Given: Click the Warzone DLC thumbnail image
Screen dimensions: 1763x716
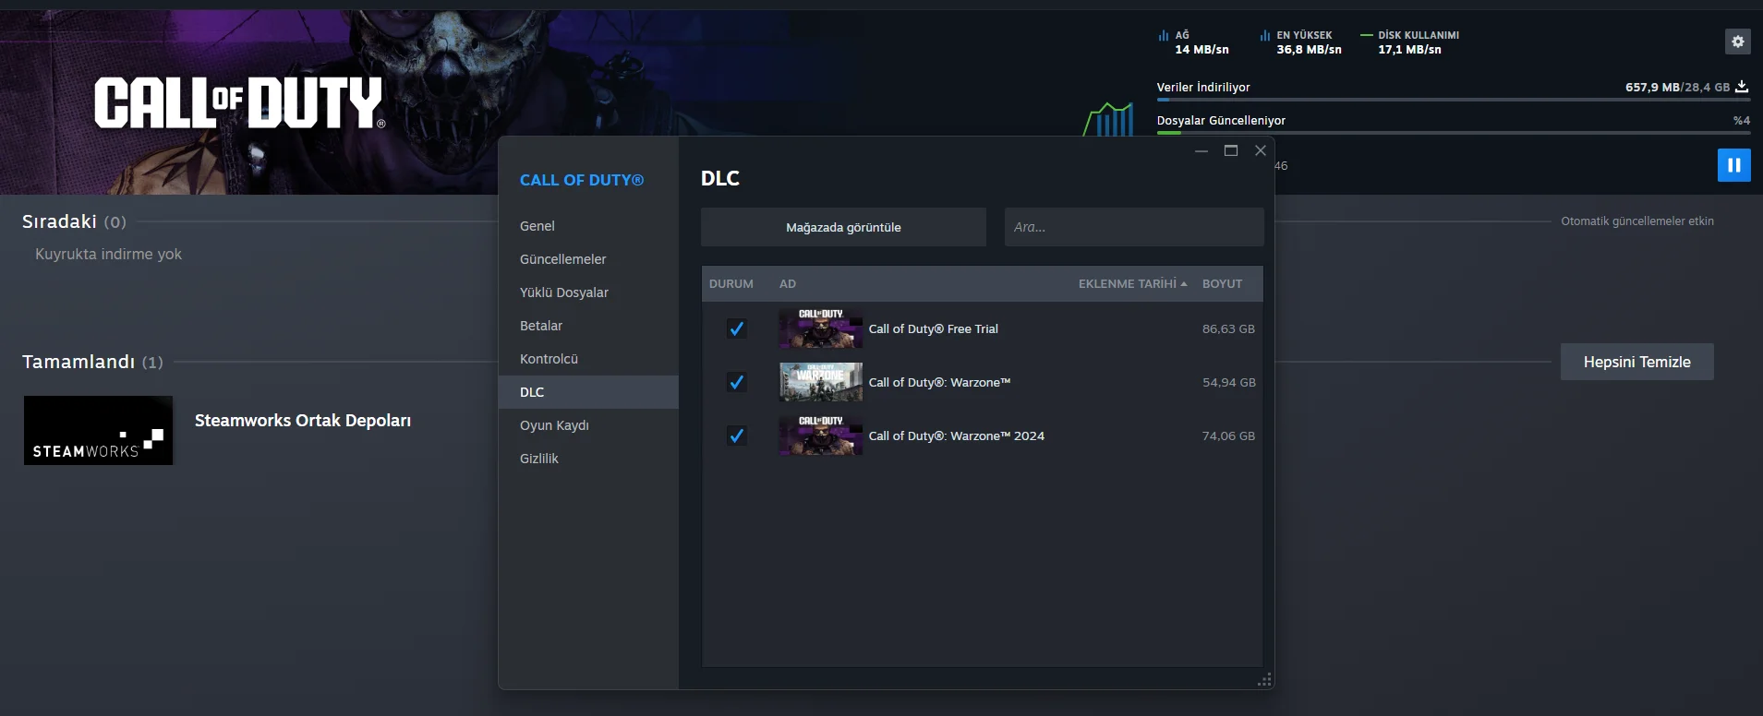Looking at the screenshot, I should point(820,382).
